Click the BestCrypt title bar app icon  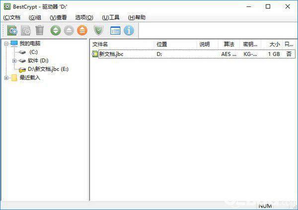7,6
